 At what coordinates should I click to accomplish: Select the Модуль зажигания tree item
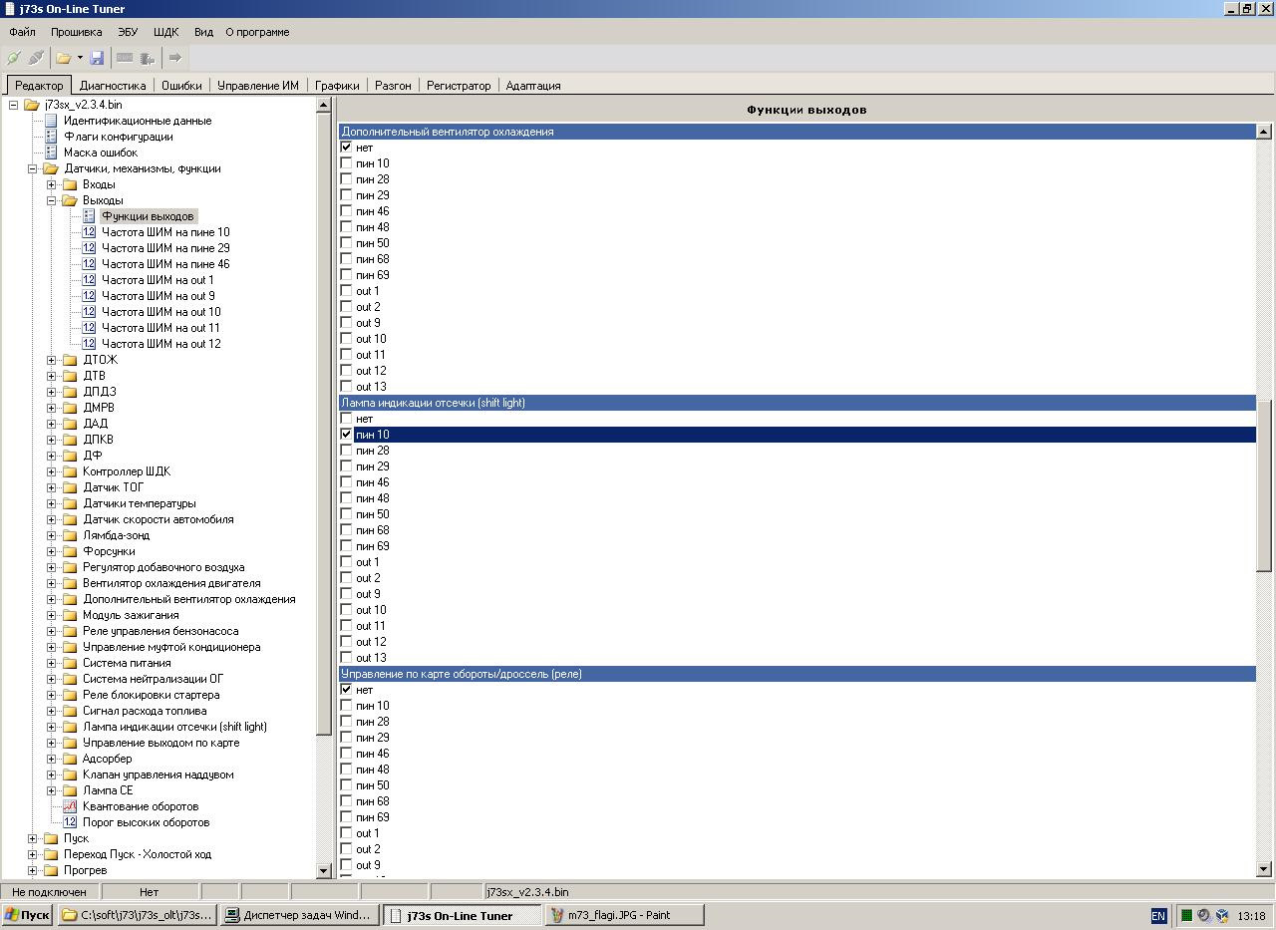point(131,615)
